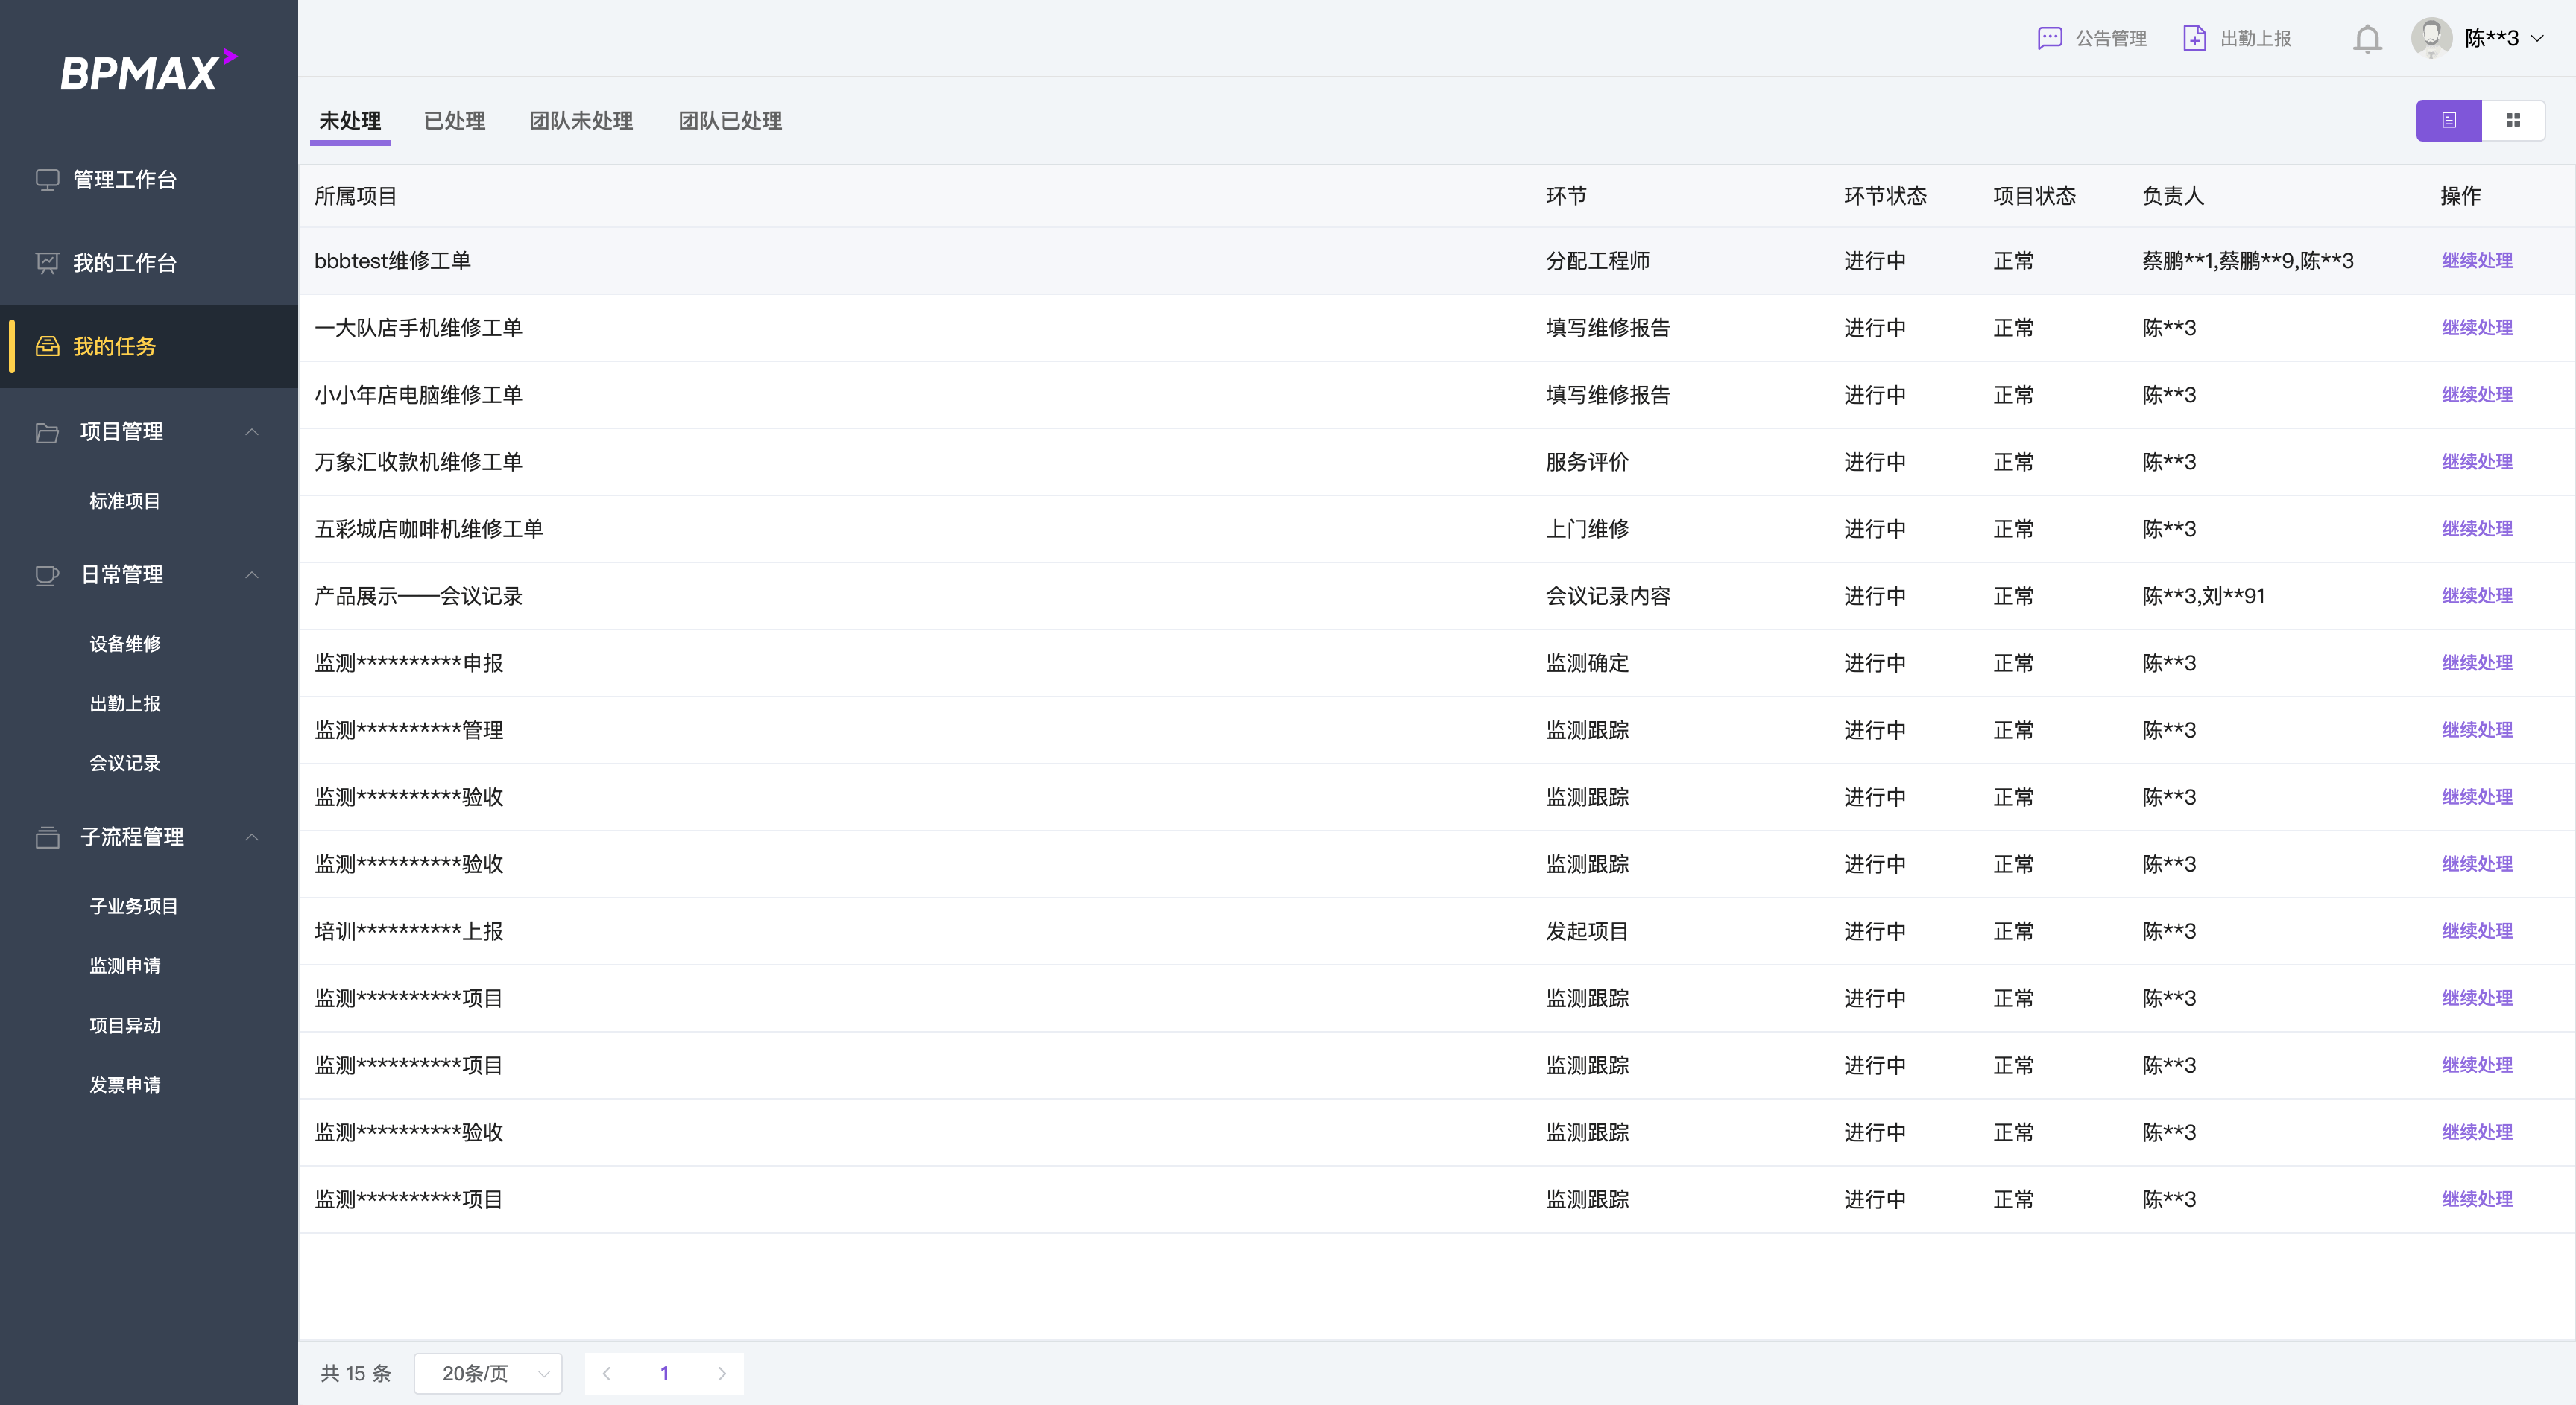This screenshot has width=2576, height=1405.
Task: Click 继续处理 for bbbtest维修工单
Action: tap(2477, 261)
